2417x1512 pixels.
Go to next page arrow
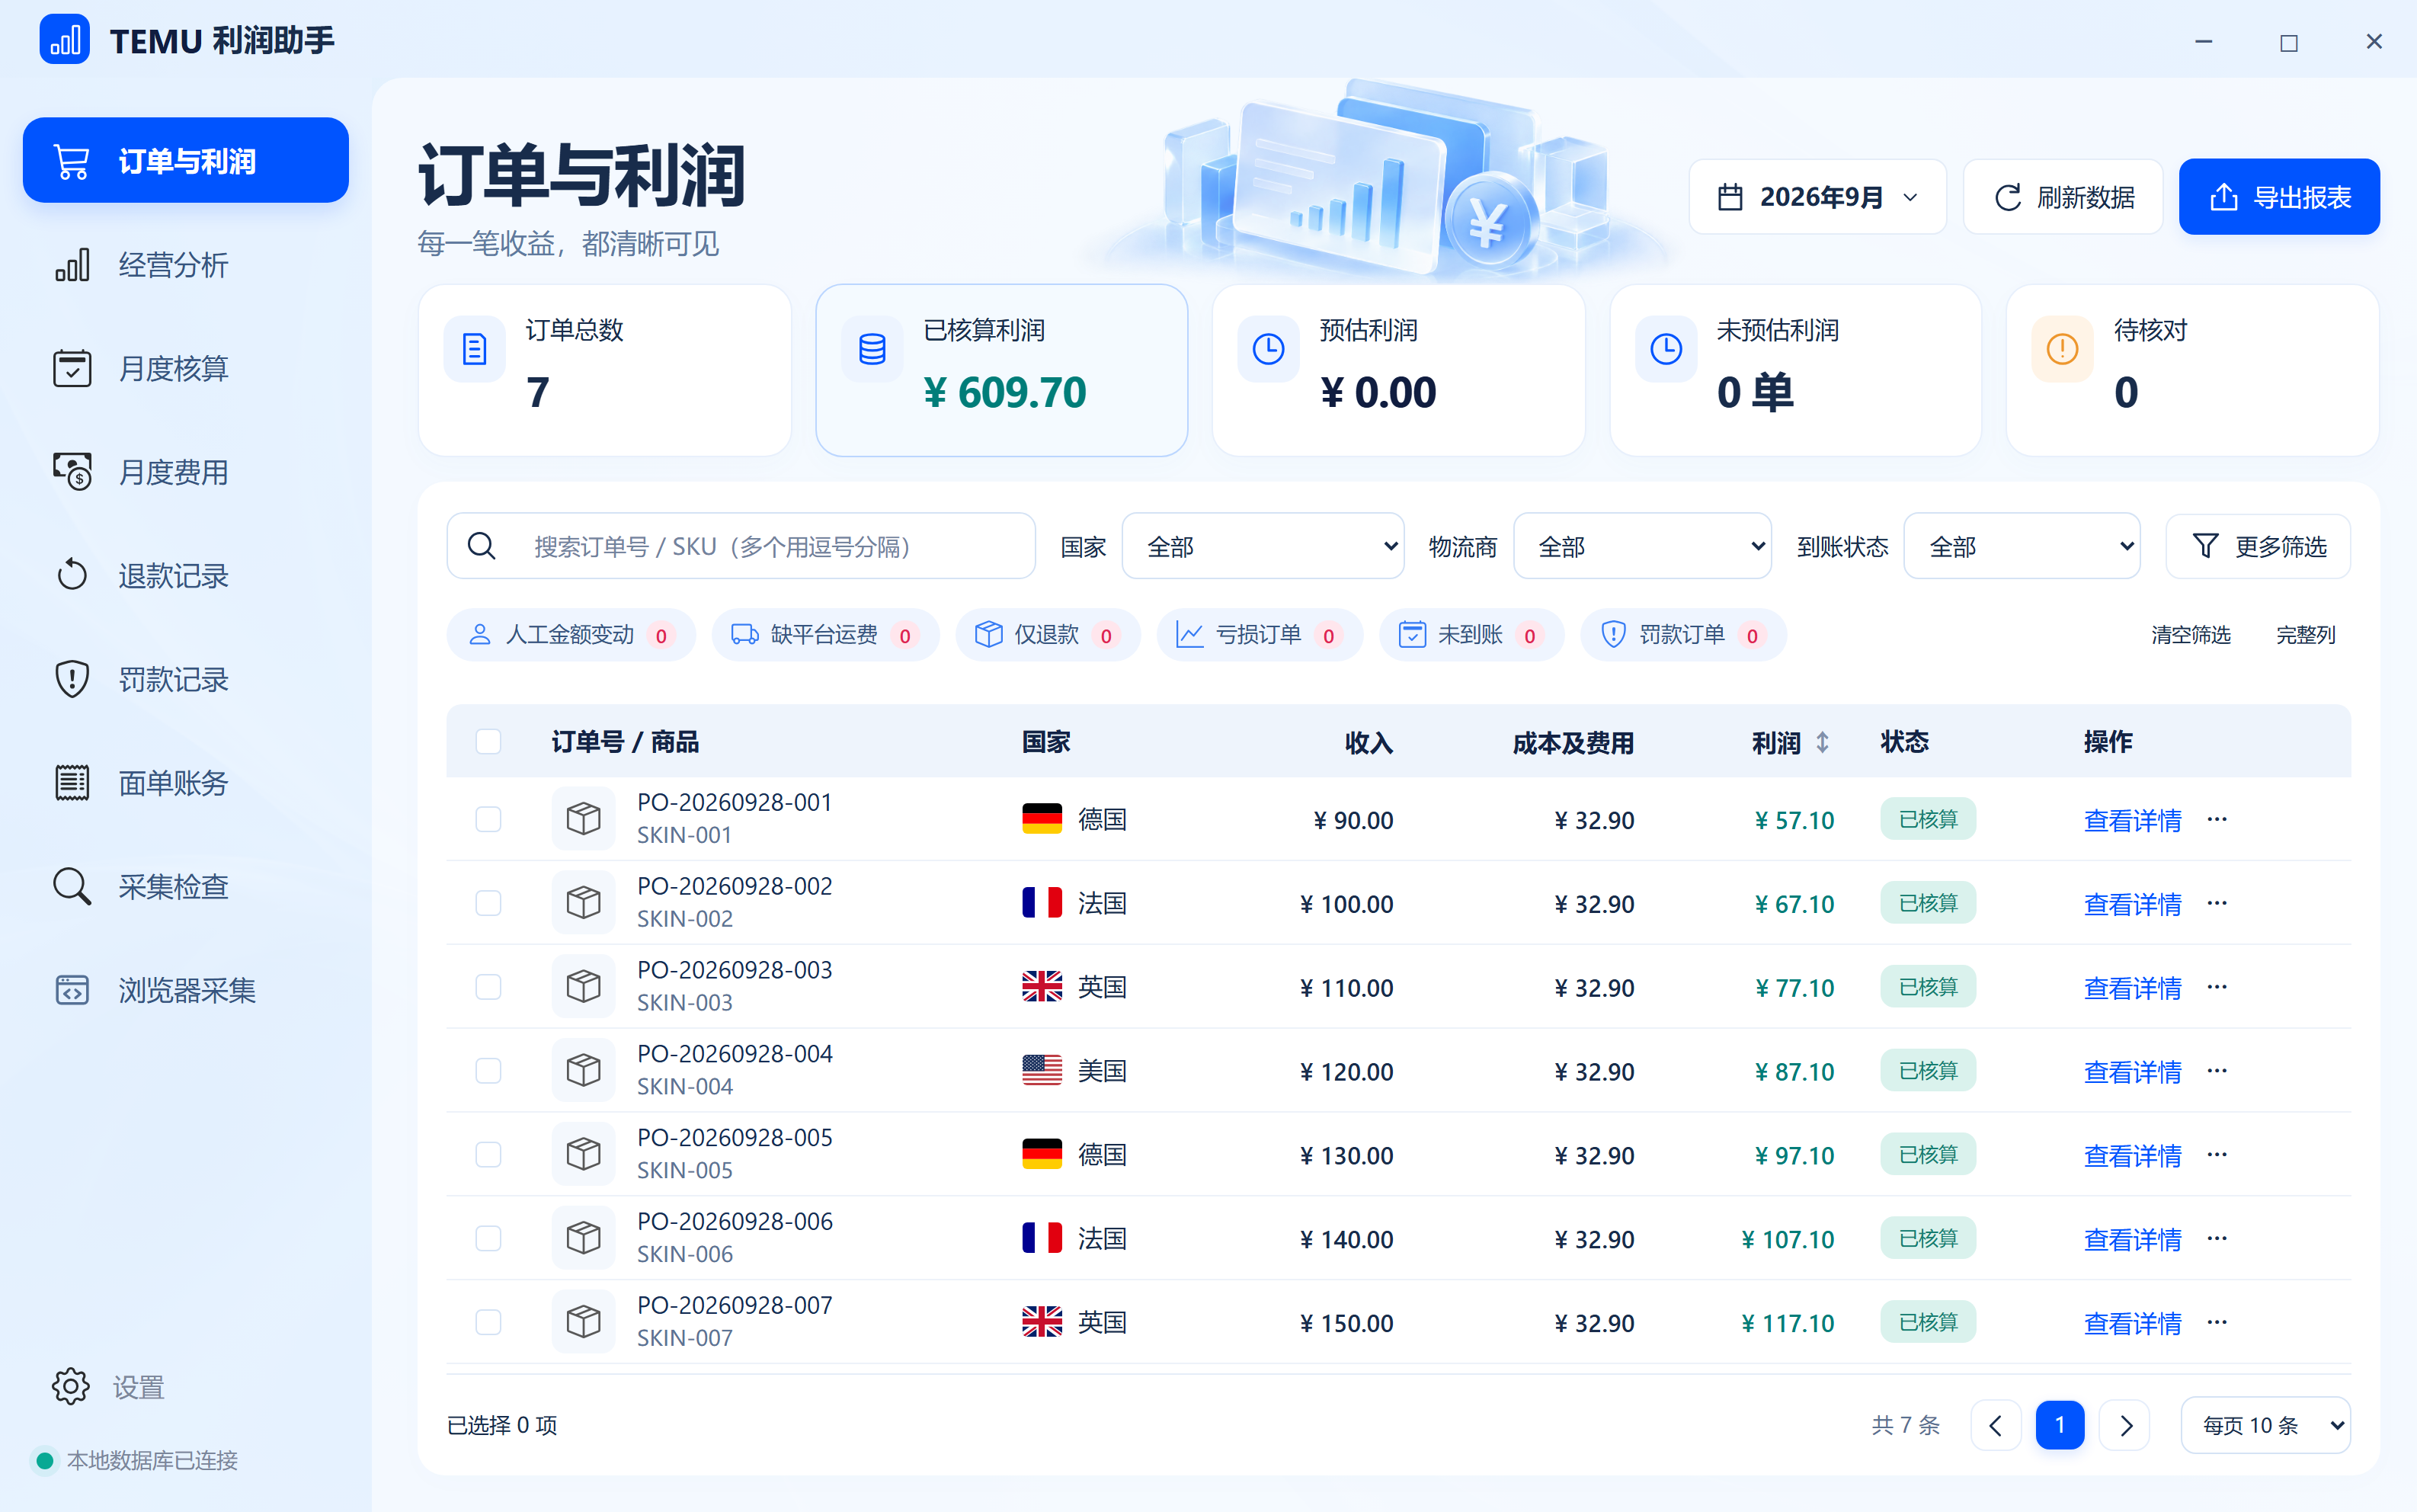click(2124, 1425)
